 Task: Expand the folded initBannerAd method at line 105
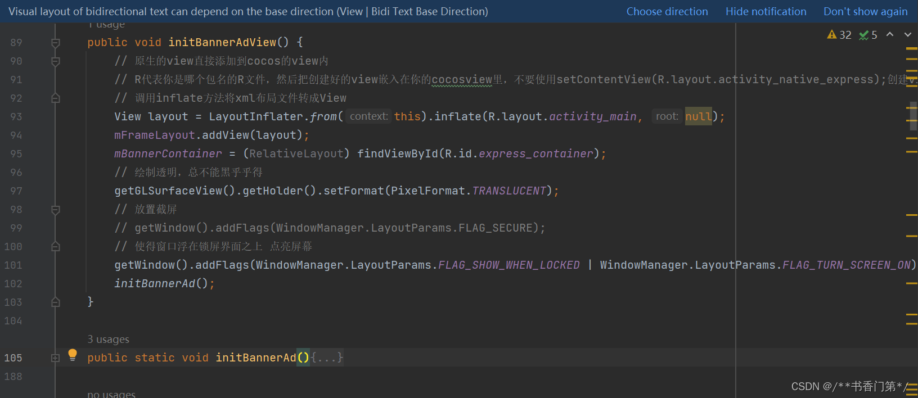[x=55, y=358]
